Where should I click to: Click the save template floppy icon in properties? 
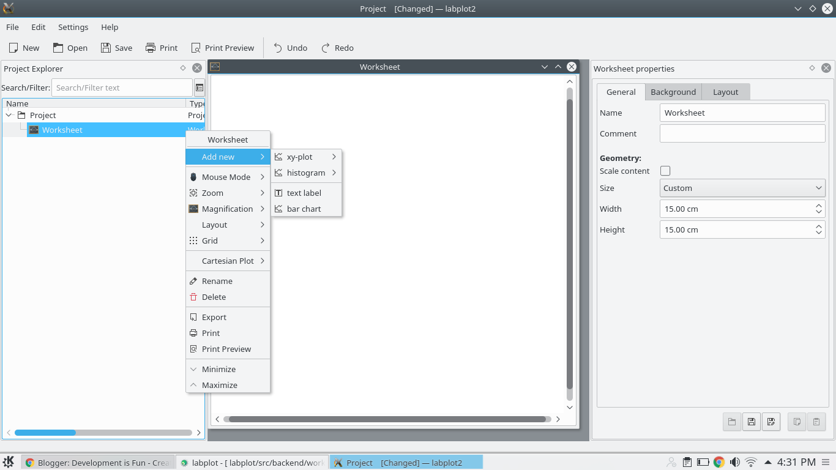point(752,421)
